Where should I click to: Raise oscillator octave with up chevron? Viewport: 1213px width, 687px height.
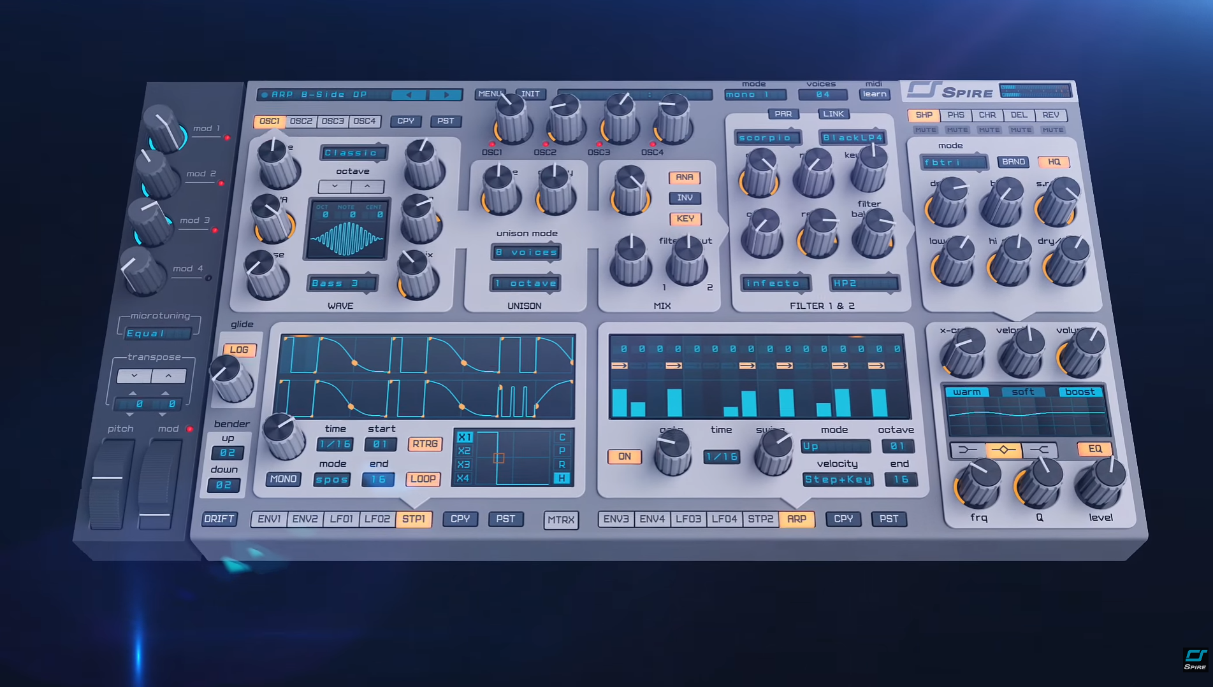click(368, 187)
